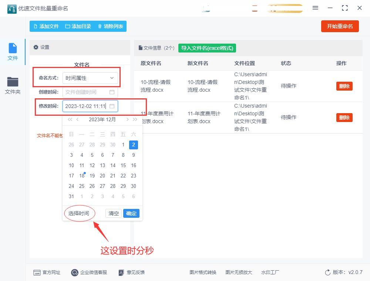Click the 清空 clear button

[x=114, y=213]
